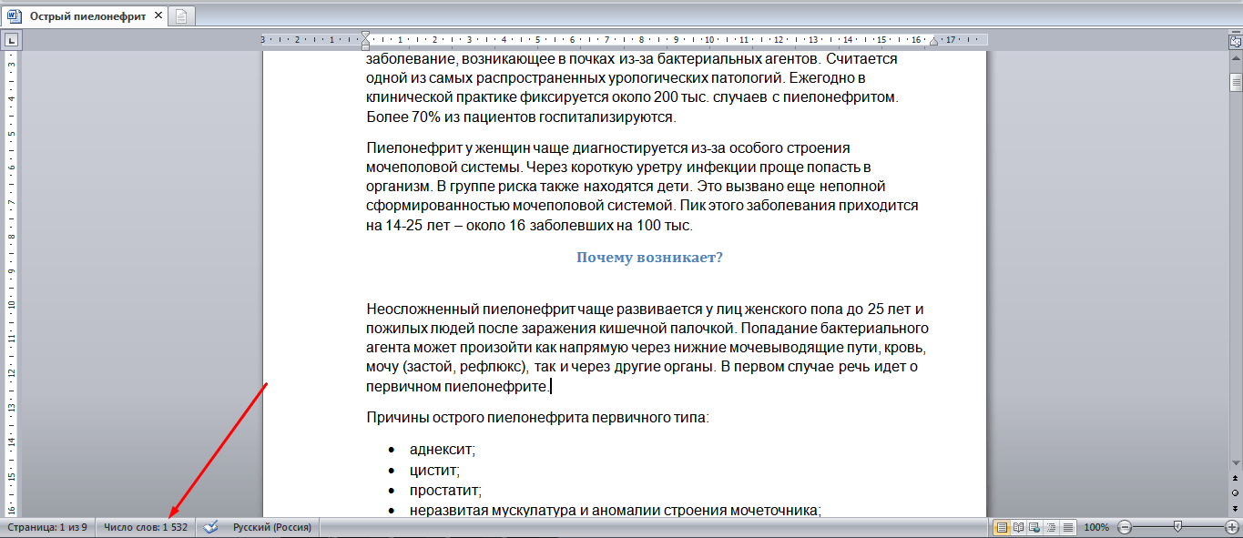Switch to Outline view
Image resolution: width=1243 pixels, height=538 pixels.
point(1052,527)
